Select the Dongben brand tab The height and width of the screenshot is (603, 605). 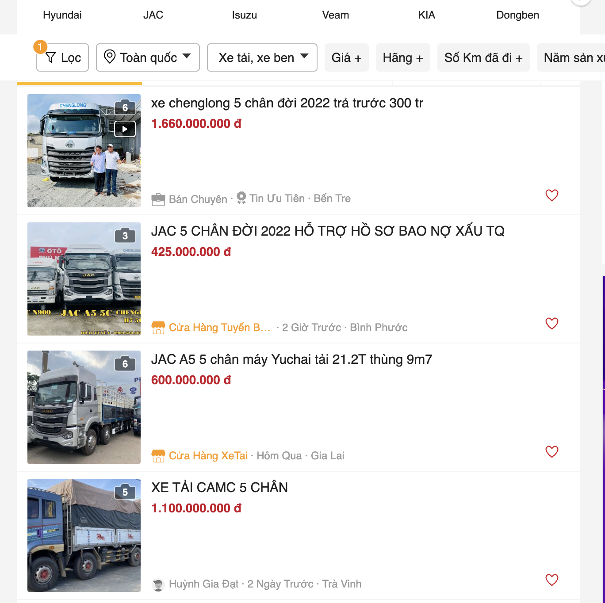pyautogui.click(x=518, y=15)
